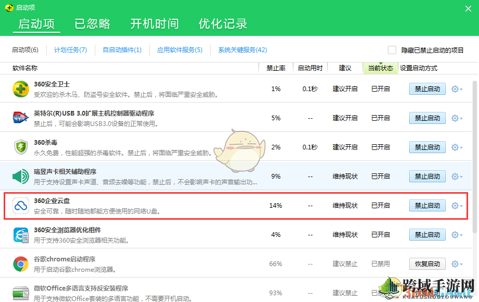Sort by the 建议 column header

tap(345, 68)
